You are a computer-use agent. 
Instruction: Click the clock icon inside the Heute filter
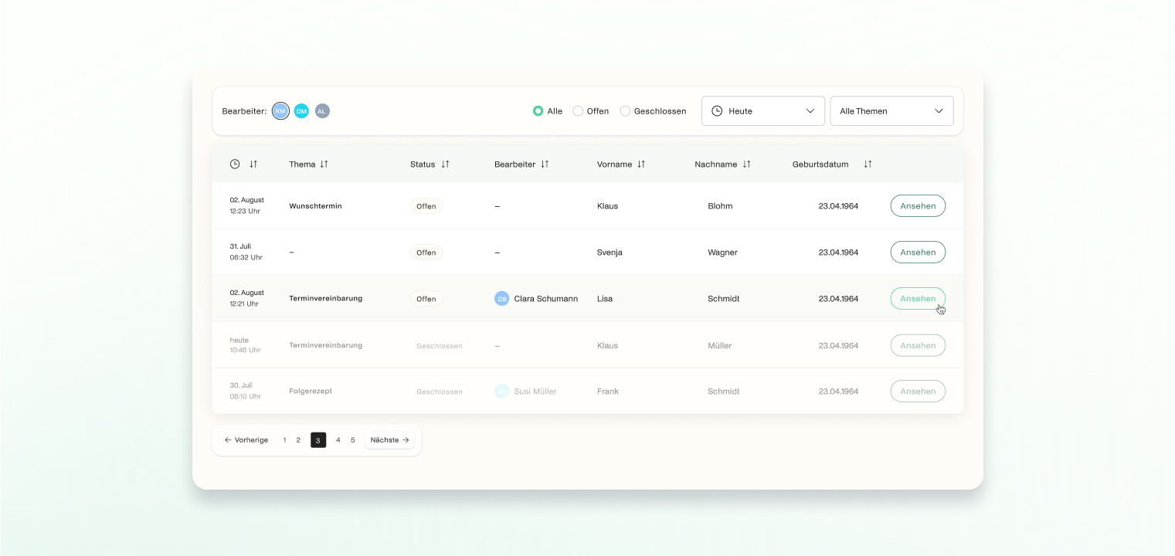click(718, 110)
